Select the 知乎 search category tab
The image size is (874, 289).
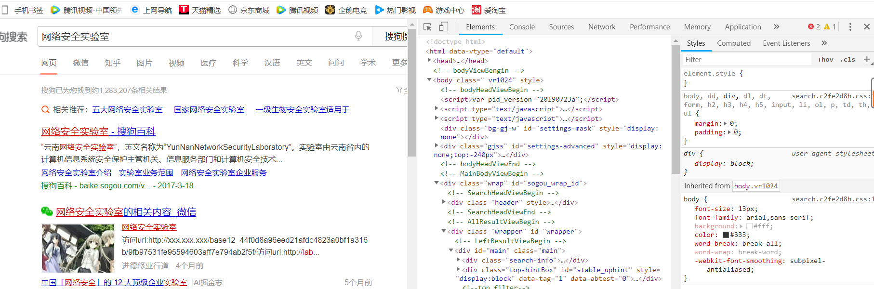tap(112, 63)
